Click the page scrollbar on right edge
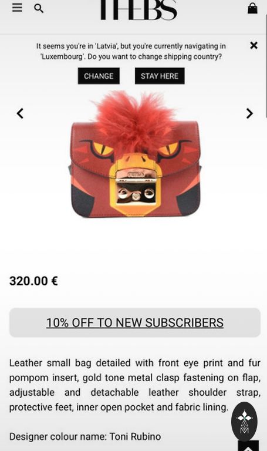 (265, 66)
